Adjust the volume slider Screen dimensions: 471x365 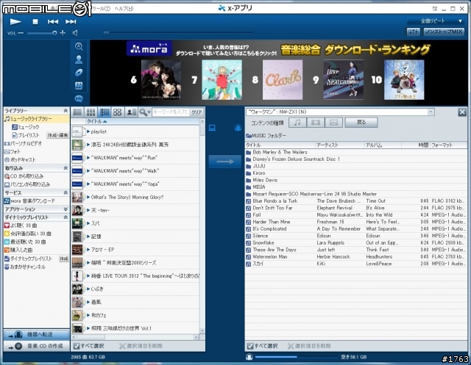tap(41, 33)
